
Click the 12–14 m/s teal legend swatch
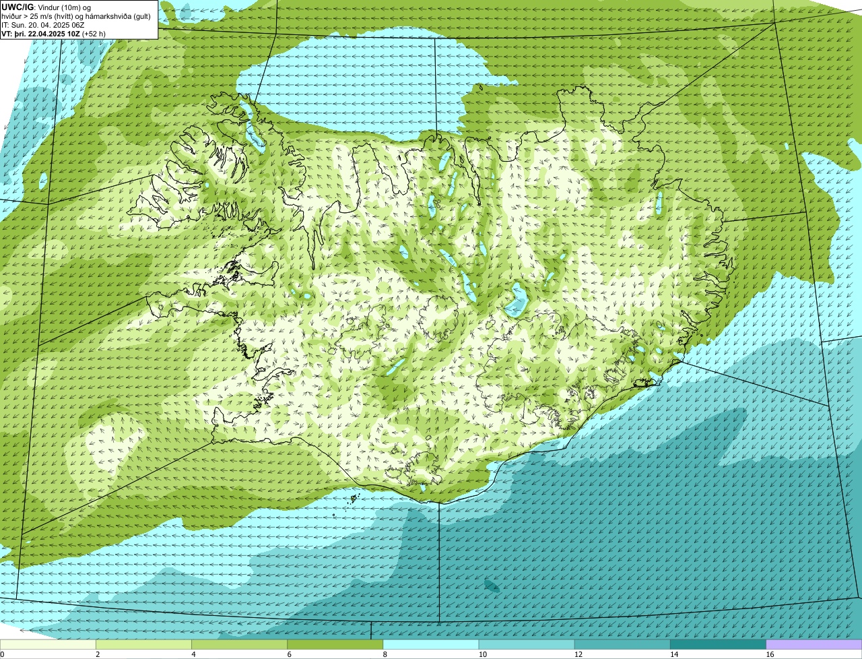tap(622, 644)
